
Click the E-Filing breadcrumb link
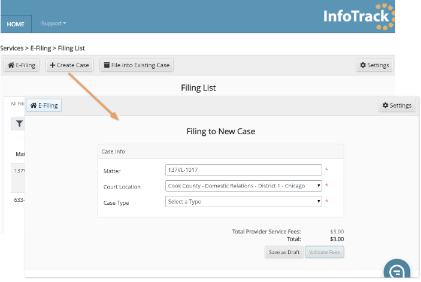(41, 48)
